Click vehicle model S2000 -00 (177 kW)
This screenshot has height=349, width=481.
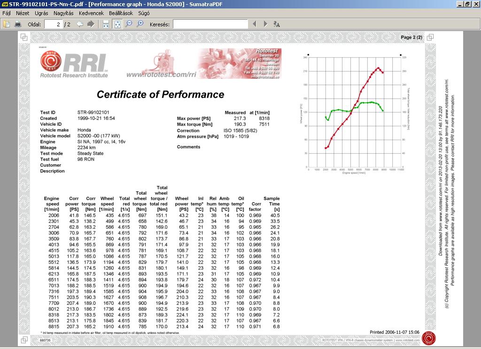pos(99,136)
